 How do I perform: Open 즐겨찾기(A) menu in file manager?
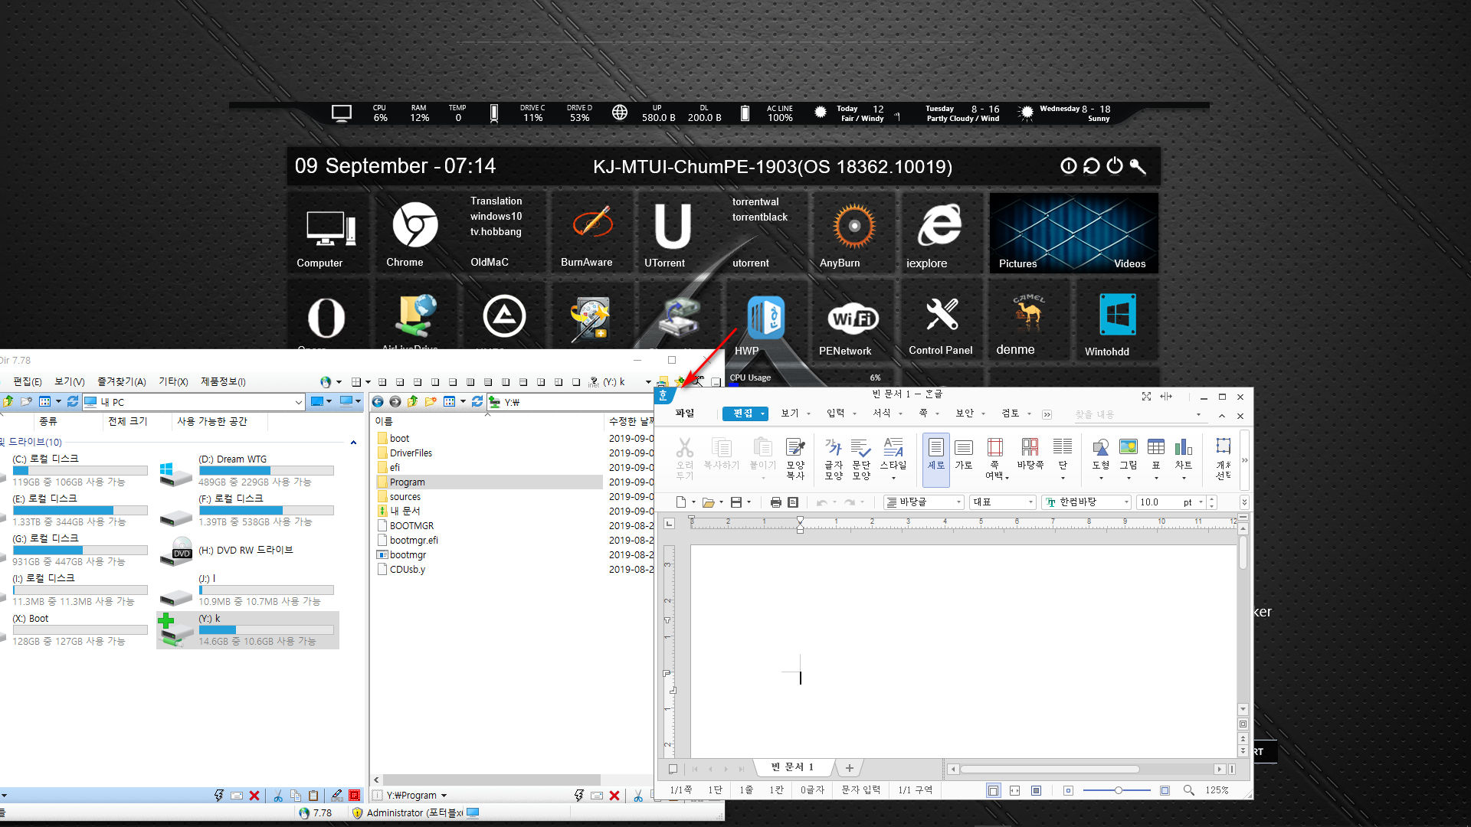(x=121, y=381)
